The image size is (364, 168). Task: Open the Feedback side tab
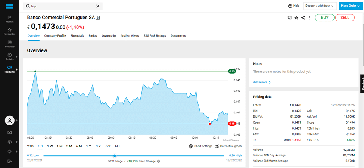[x=362, y=84]
